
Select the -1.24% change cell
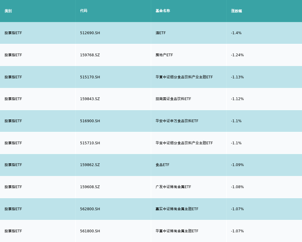[237, 55]
